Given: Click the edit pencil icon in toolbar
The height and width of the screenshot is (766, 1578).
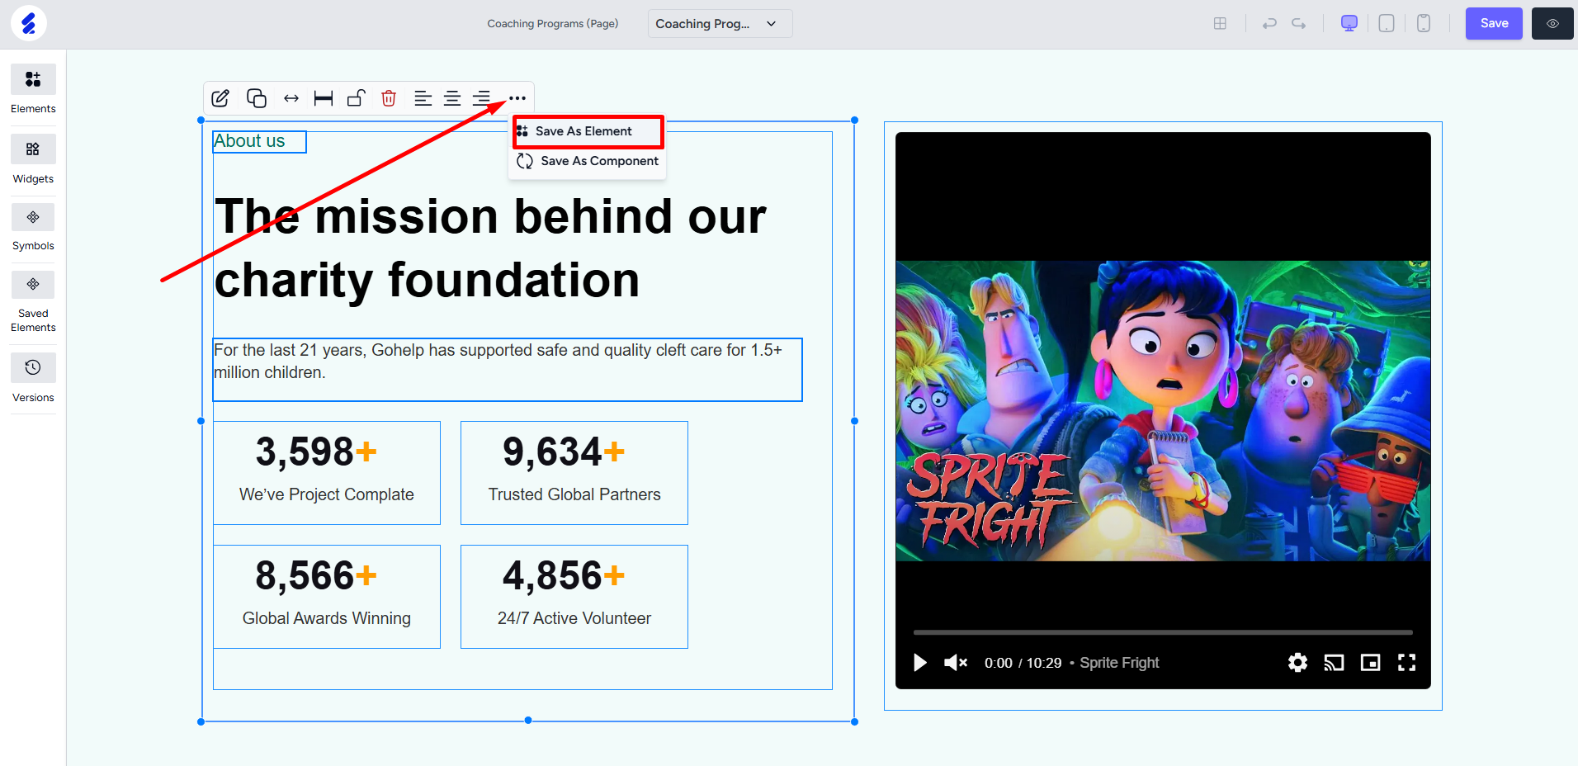Looking at the screenshot, I should (220, 98).
